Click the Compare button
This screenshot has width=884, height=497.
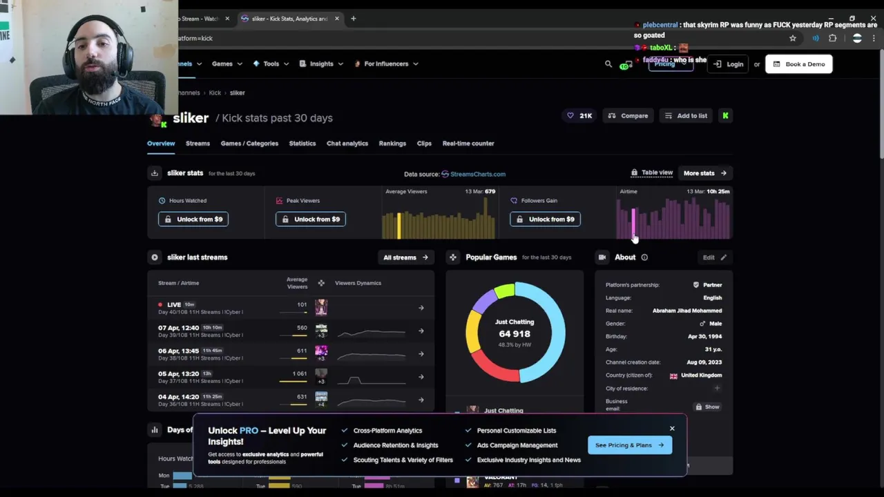click(x=628, y=116)
